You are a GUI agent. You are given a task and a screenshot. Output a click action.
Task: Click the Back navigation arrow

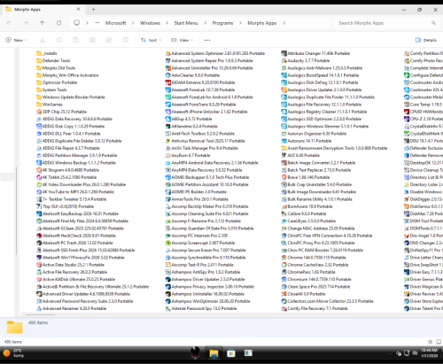tap(9, 23)
